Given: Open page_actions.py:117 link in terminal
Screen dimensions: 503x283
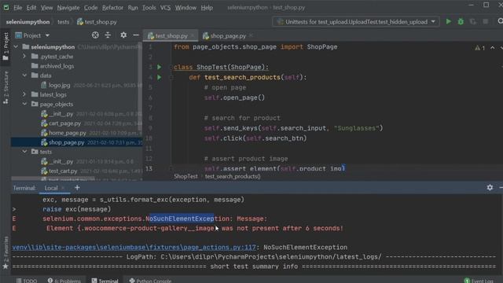Looking at the screenshot, I should (134, 248).
